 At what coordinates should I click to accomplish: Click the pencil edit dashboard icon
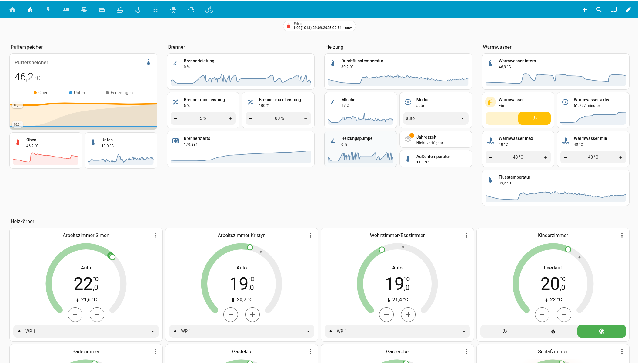pos(628,10)
